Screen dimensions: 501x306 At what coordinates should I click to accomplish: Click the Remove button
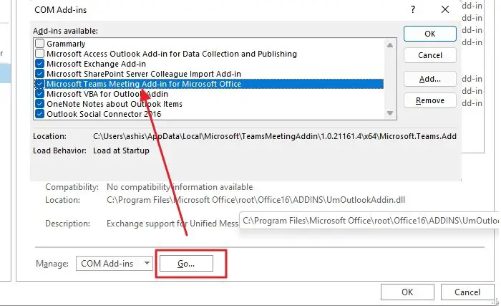point(429,100)
